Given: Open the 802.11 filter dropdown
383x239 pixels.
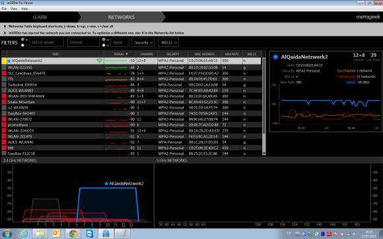Looking at the screenshot, I should 168,42.
